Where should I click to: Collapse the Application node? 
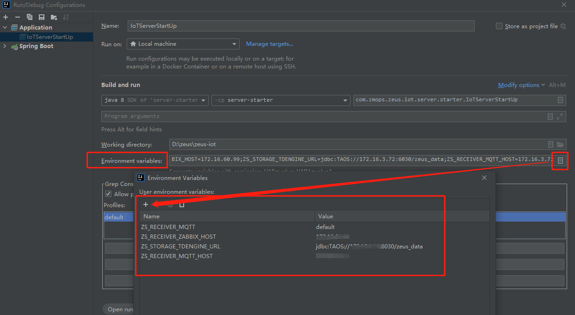point(5,27)
